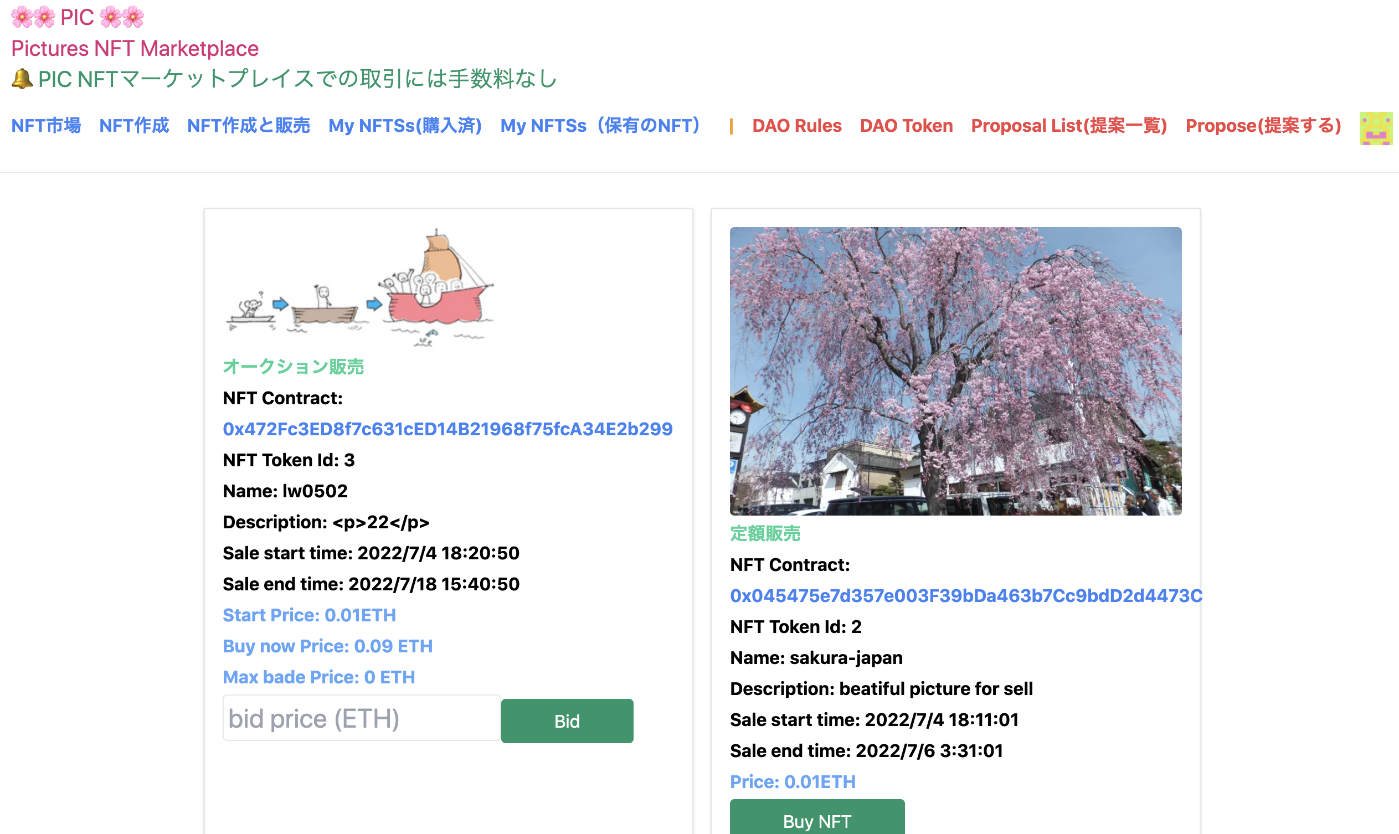Click the NFT Token Id: 2 text

795,627
